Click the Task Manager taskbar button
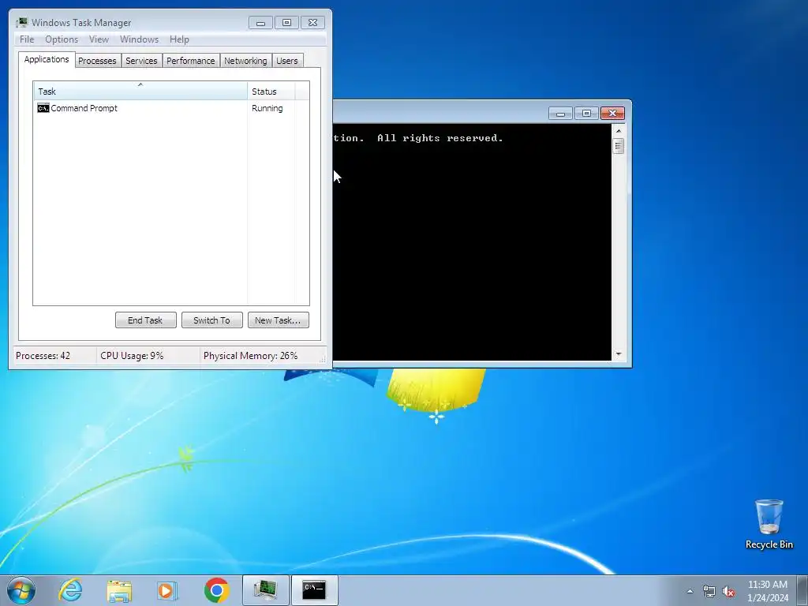Image resolution: width=808 pixels, height=606 pixels. pos(265,590)
